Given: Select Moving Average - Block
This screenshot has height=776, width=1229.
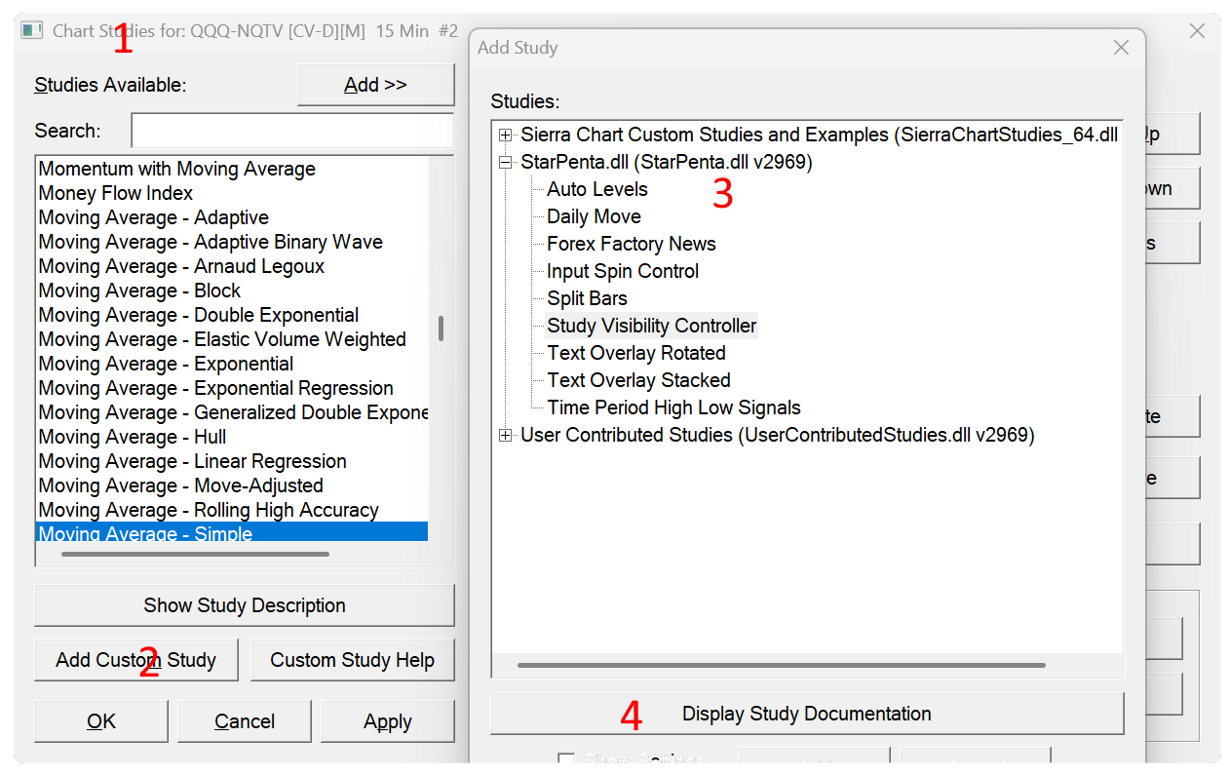Looking at the screenshot, I should pos(139,291).
